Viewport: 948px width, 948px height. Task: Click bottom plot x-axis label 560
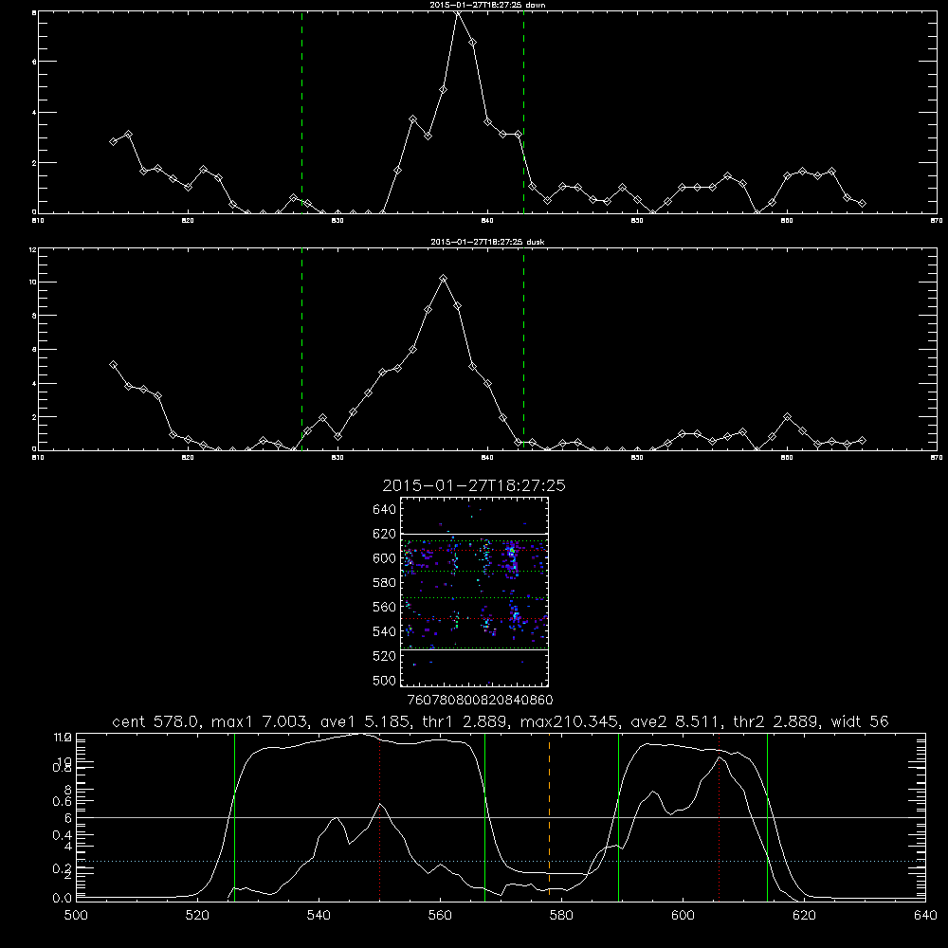pyautogui.click(x=440, y=916)
